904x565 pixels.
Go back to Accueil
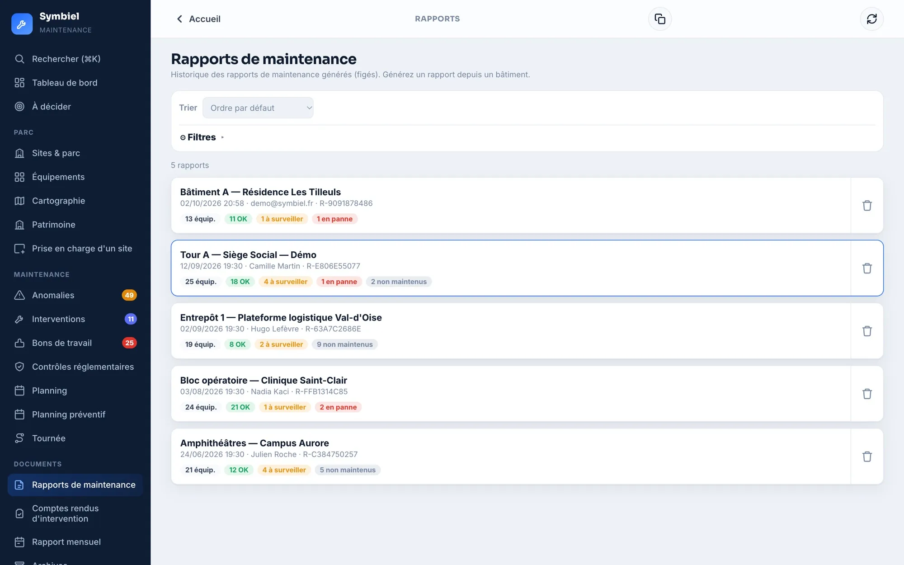click(x=198, y=19)
